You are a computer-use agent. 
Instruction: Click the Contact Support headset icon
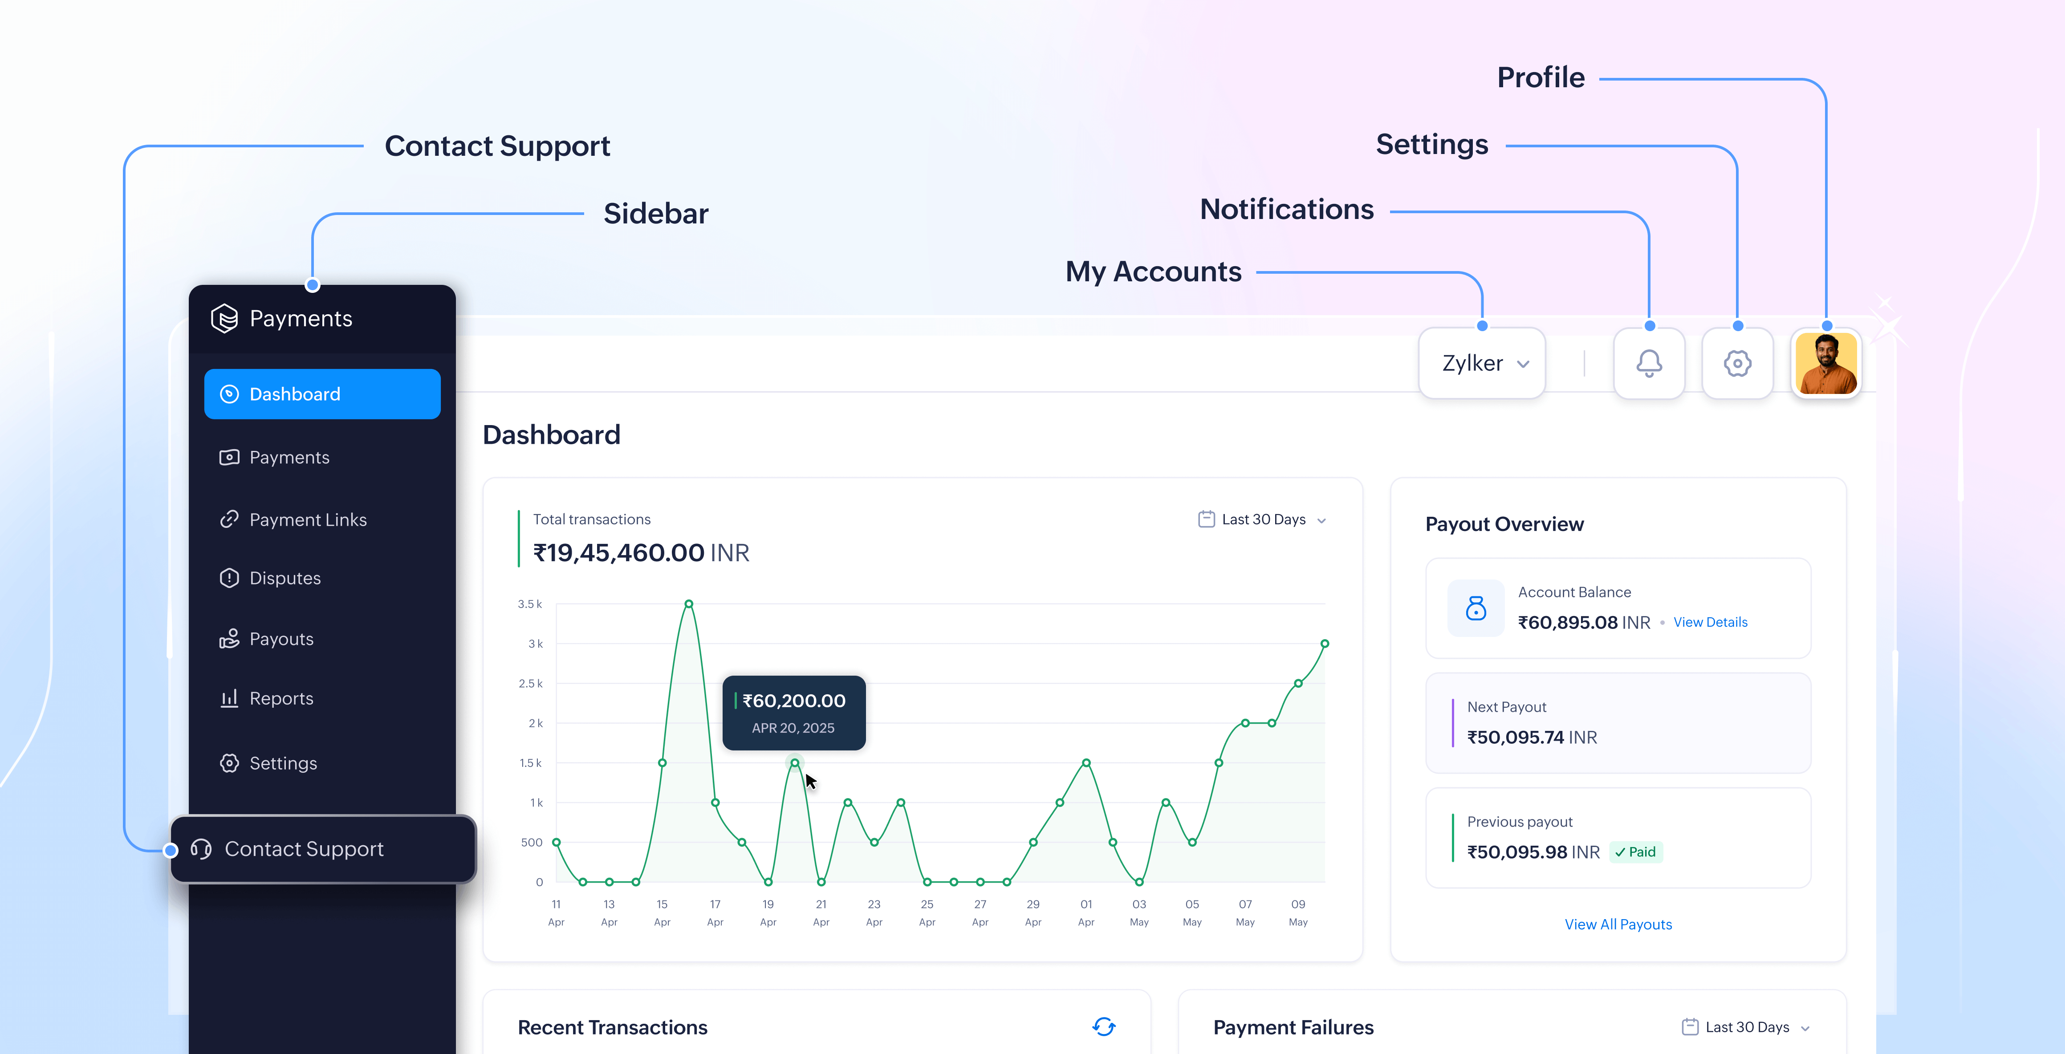tap(201, 849)
